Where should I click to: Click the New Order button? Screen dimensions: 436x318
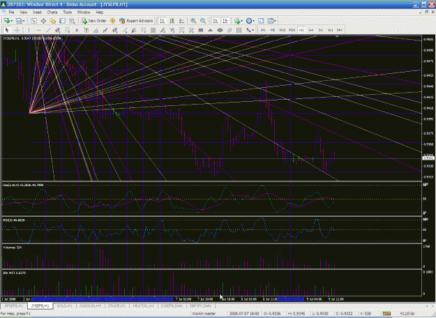[93, 21]
